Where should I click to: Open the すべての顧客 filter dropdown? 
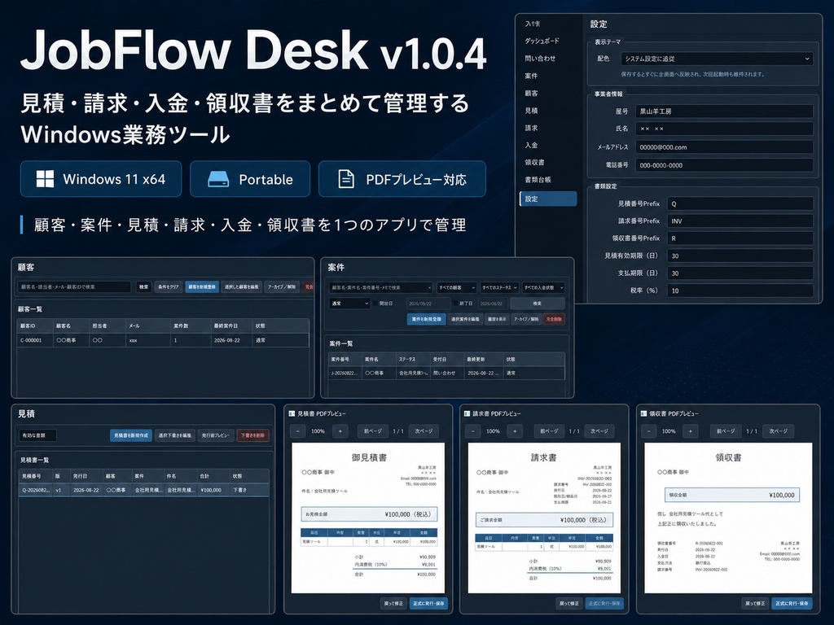(457, 287)
